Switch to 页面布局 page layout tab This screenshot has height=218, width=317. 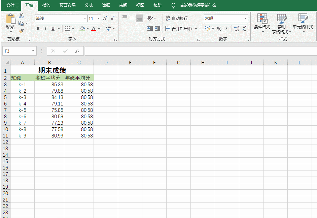(x=68, y=5)
